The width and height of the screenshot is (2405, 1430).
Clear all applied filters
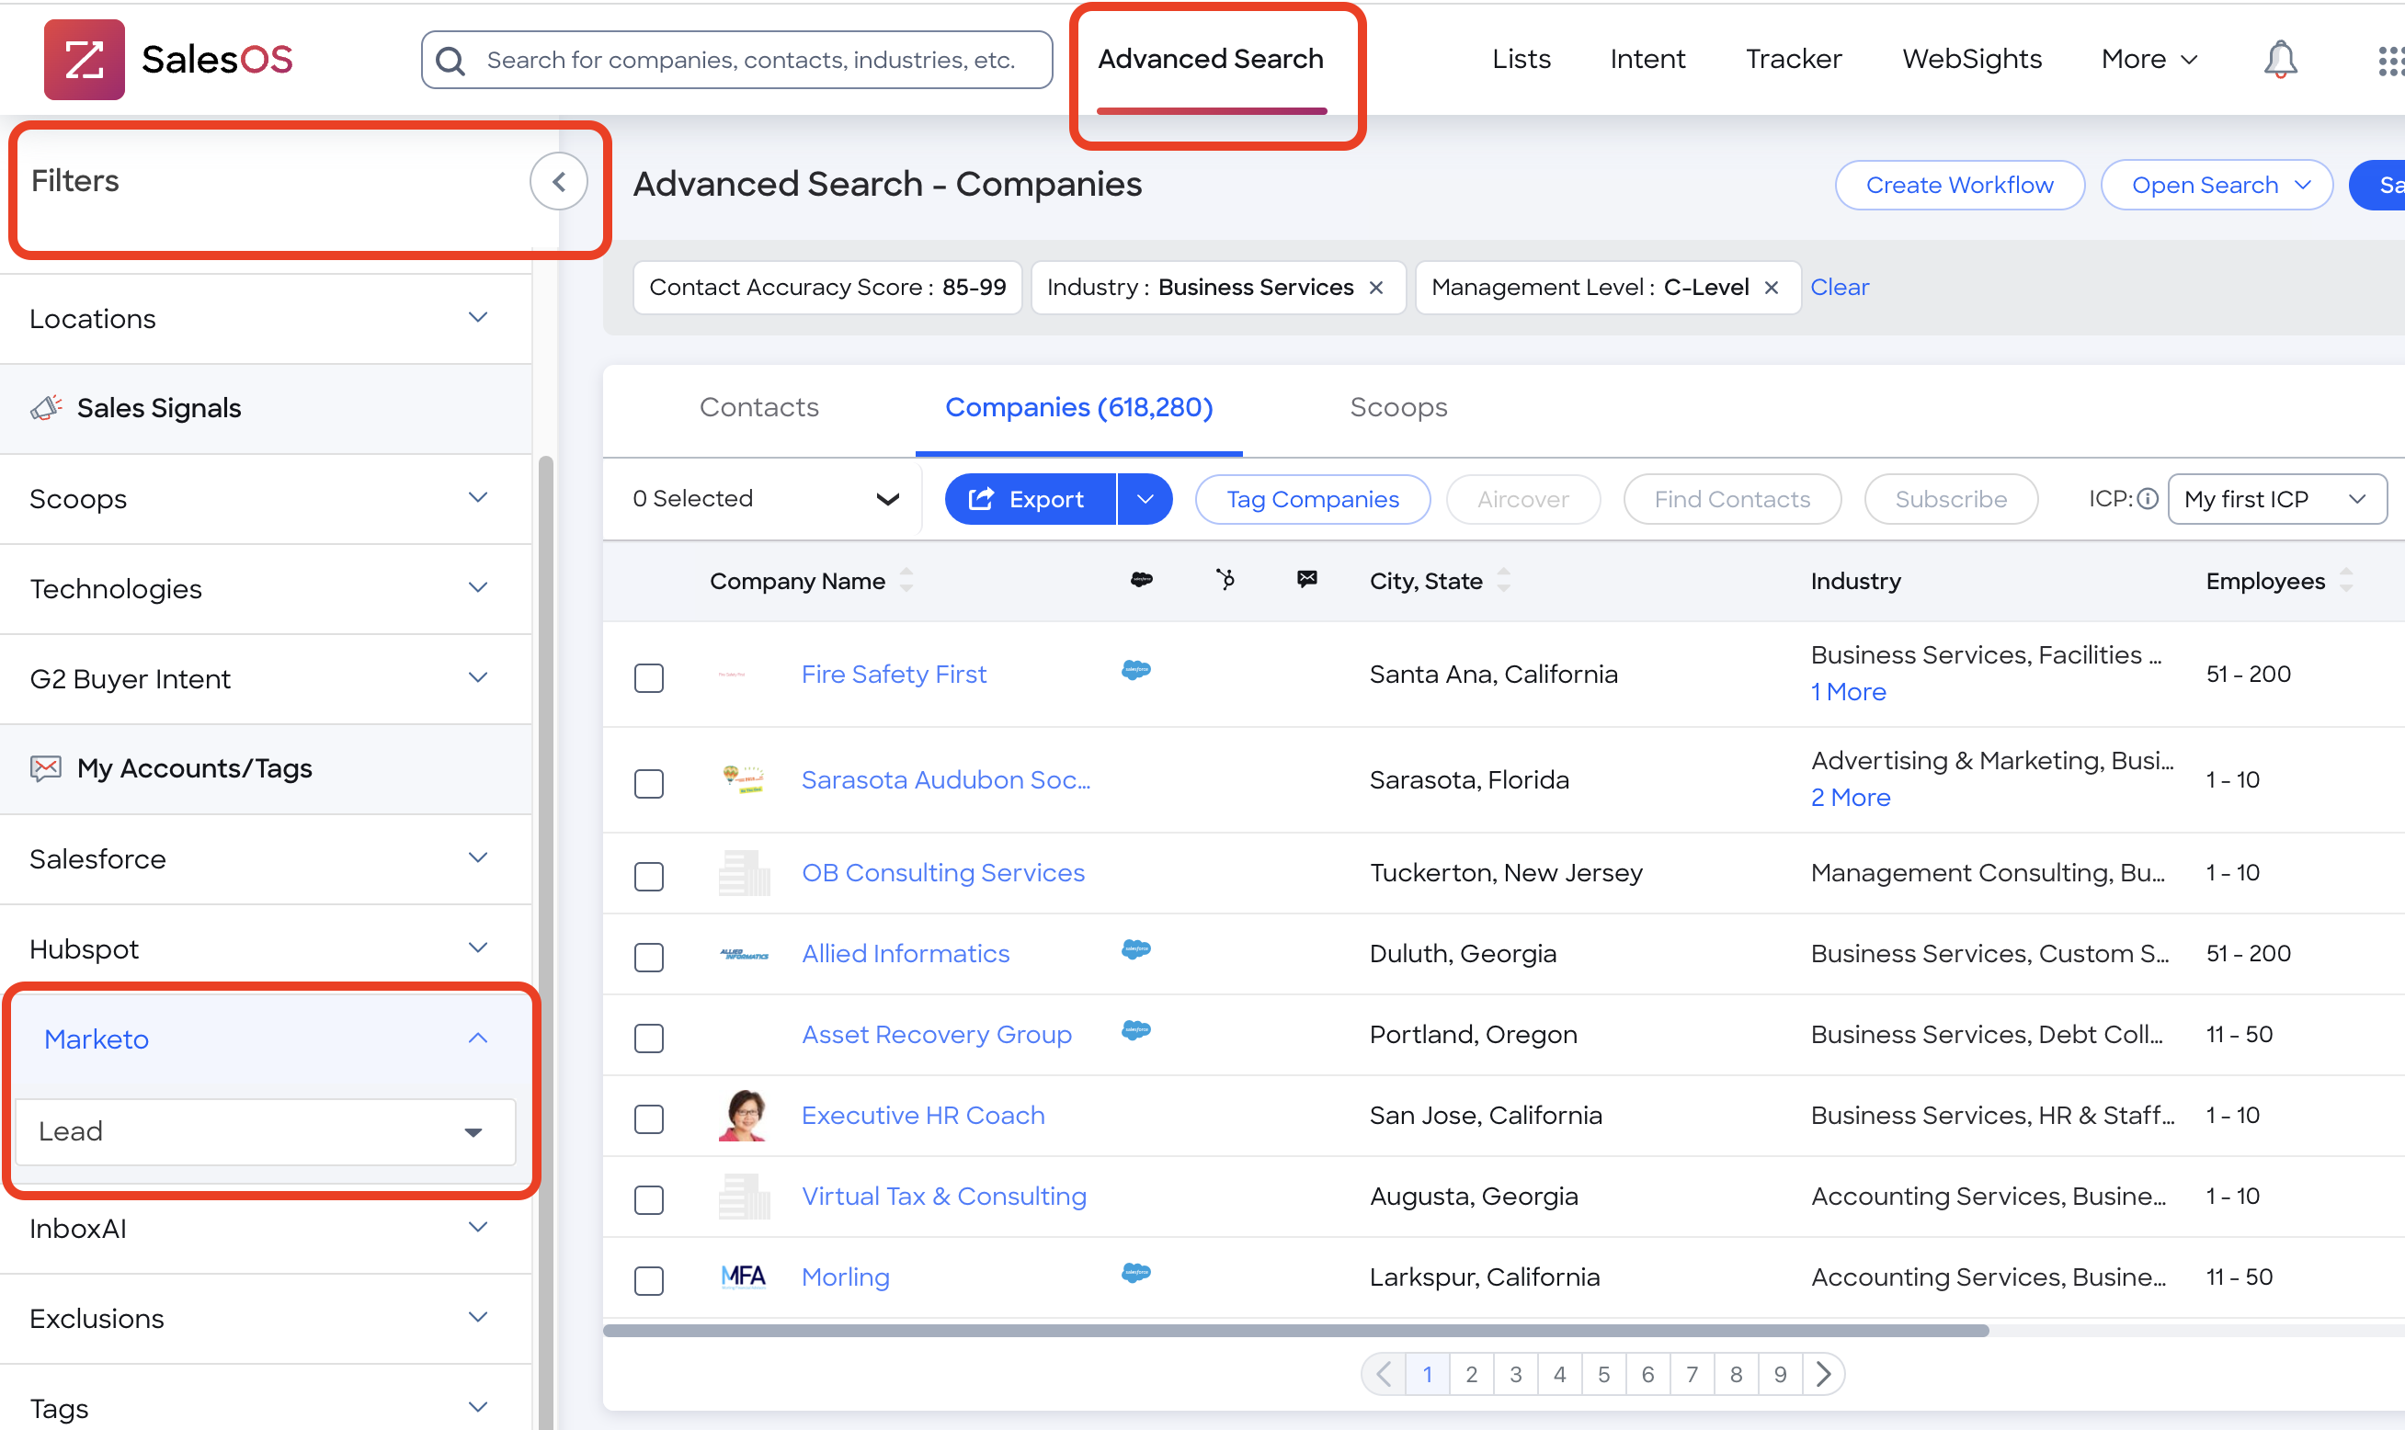pyautogui.click(x=1840, y=287)
